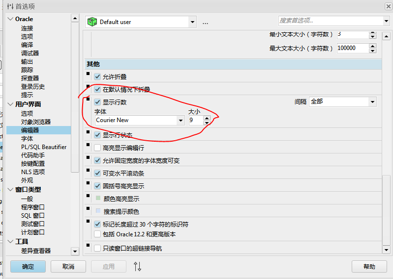Click the 确定 button

28,266
